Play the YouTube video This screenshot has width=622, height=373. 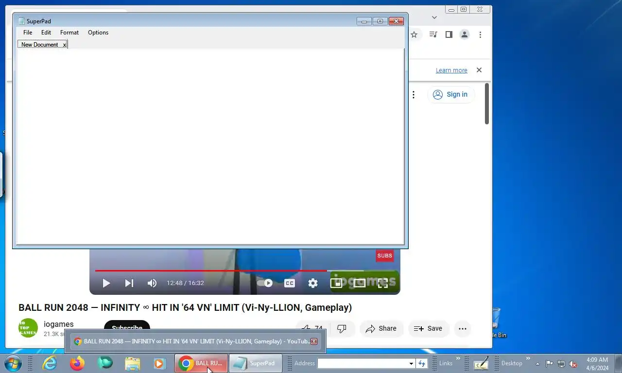point(106,283)
